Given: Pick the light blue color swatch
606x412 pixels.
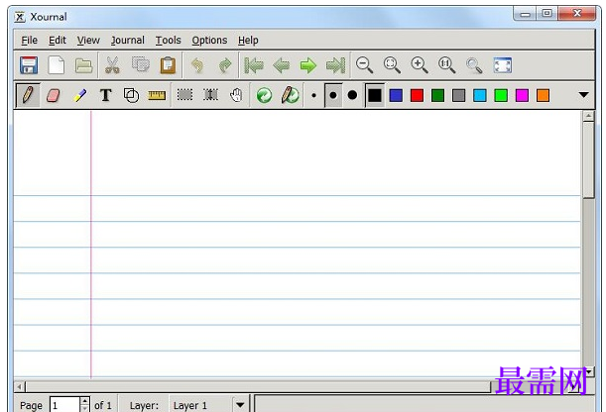Looking at the screenshot, I should [480, 95].
